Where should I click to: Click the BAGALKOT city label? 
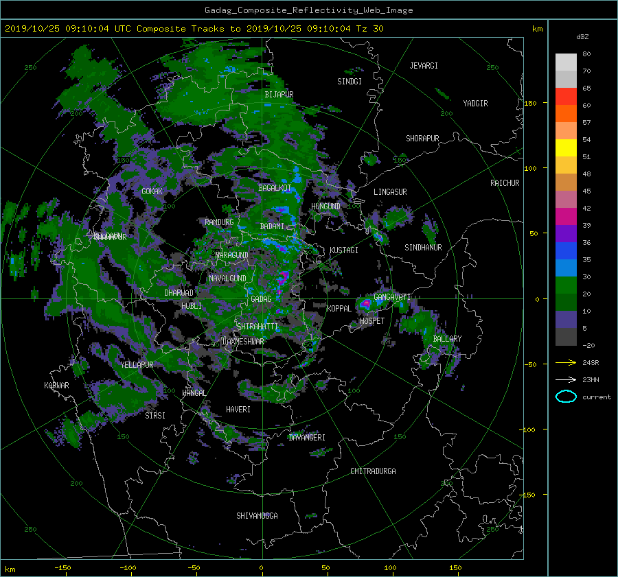(275, 188)
